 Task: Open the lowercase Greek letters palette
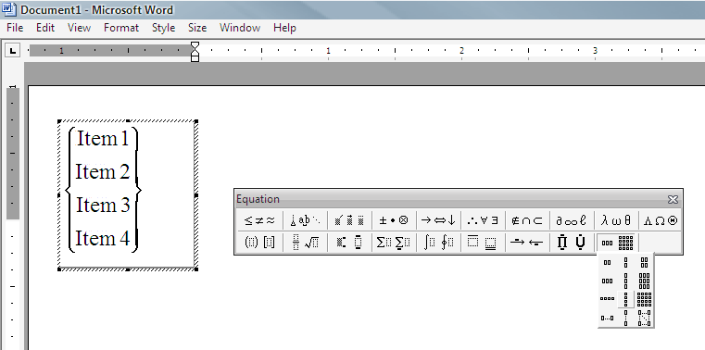tap(615, 220)
